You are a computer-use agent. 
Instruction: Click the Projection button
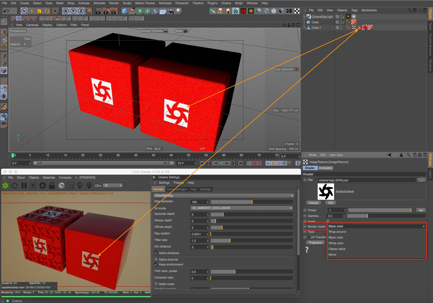pyautogui.click(x=315, y=243)
